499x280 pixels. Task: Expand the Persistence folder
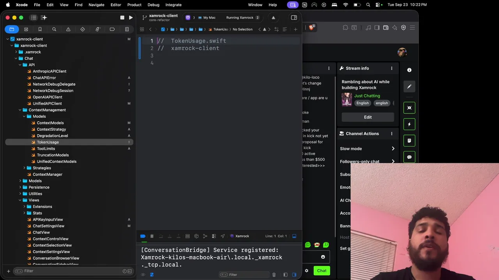20,187
